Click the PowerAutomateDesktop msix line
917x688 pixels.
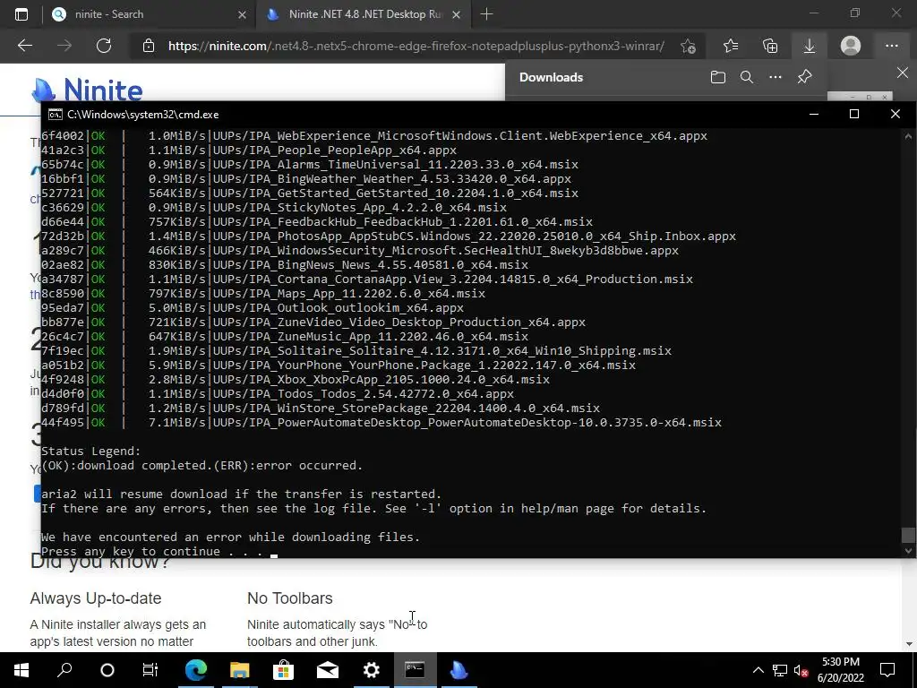point(381,423)
